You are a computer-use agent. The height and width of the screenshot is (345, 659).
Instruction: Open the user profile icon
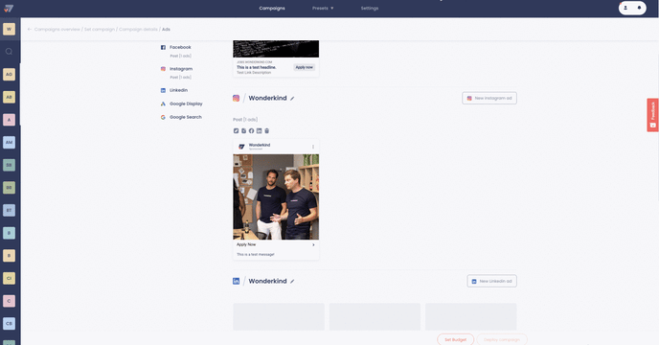pyautogui.click(x=625, y=8)
